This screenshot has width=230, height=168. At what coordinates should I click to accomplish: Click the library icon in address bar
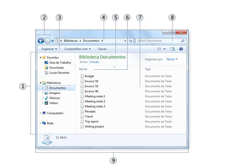[57, 41]
